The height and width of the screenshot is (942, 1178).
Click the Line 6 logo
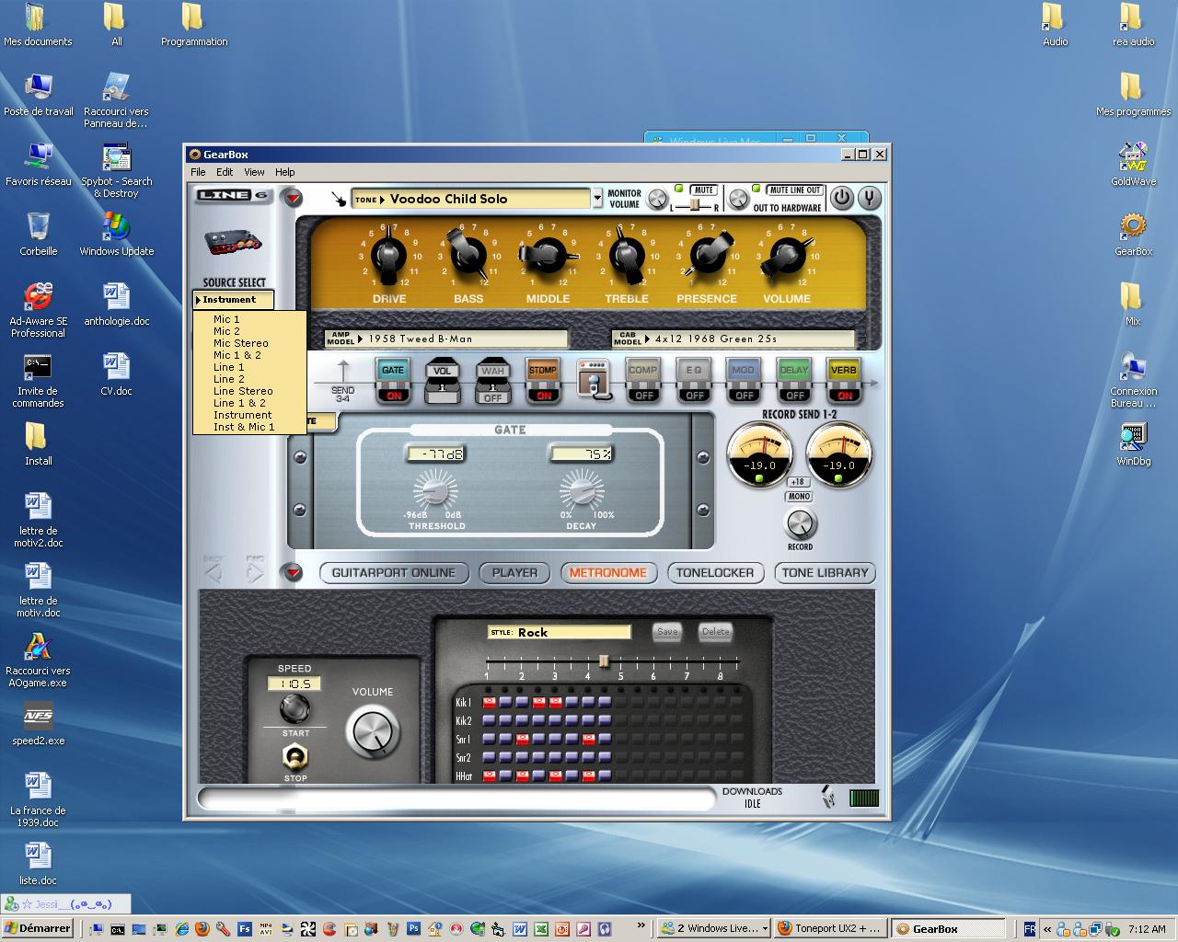pyautogui.click(x=232, y=195)
